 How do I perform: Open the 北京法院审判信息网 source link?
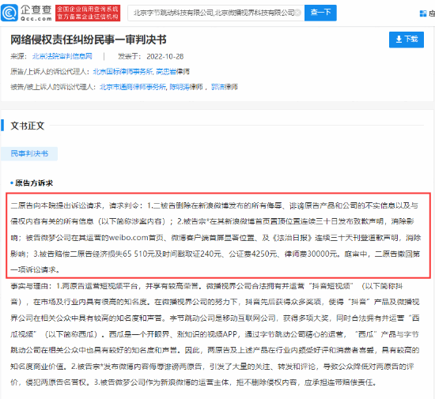click(x=62, y=57)
